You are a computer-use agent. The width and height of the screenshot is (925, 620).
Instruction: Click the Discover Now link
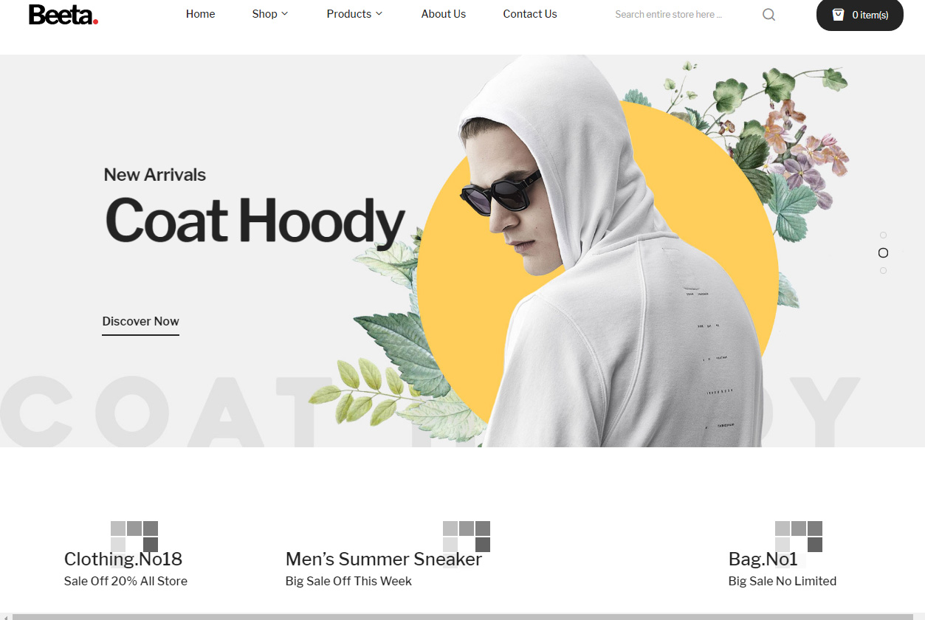[141, 322]
